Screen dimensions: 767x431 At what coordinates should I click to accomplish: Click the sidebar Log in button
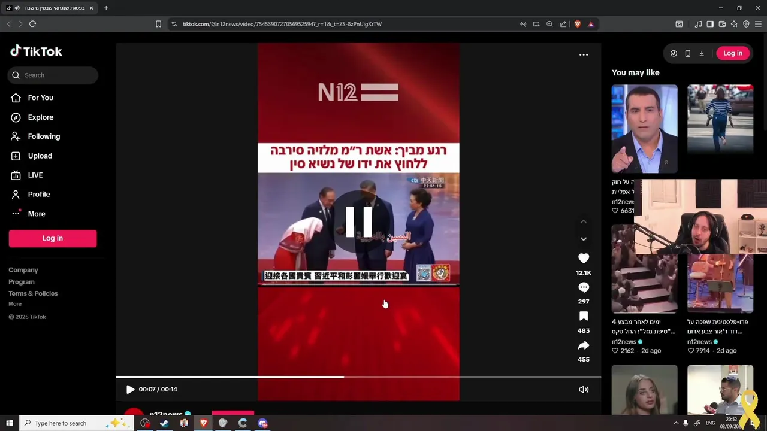tap(53, 238)
